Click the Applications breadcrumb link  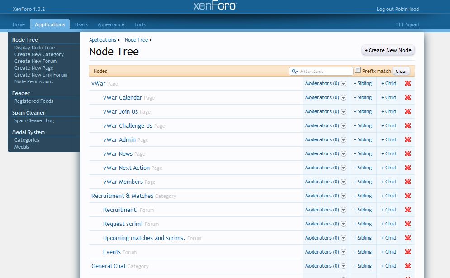103,40
